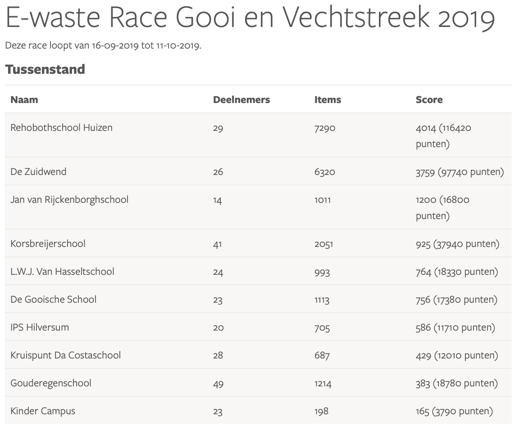Click the IPS Hilversum entry
Image resolution: width=519 pixels, height=430 pixels.
click(40, 327)
